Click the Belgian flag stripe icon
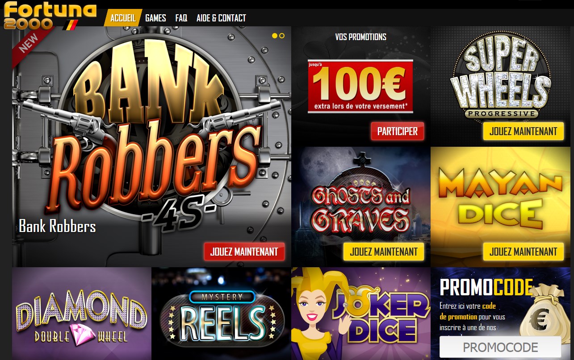 72,24
